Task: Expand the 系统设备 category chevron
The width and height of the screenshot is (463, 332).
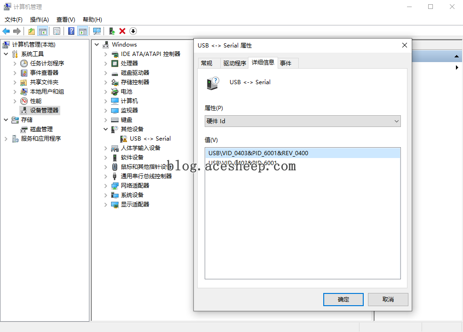Action: 105,195
